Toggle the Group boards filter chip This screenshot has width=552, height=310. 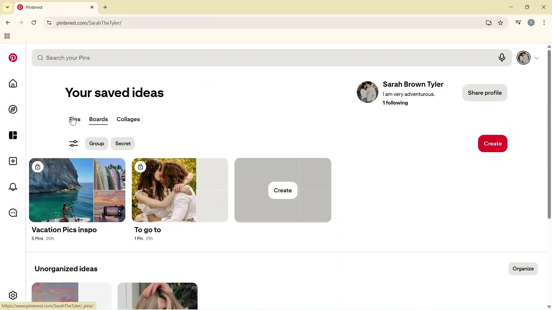(96, 144)
